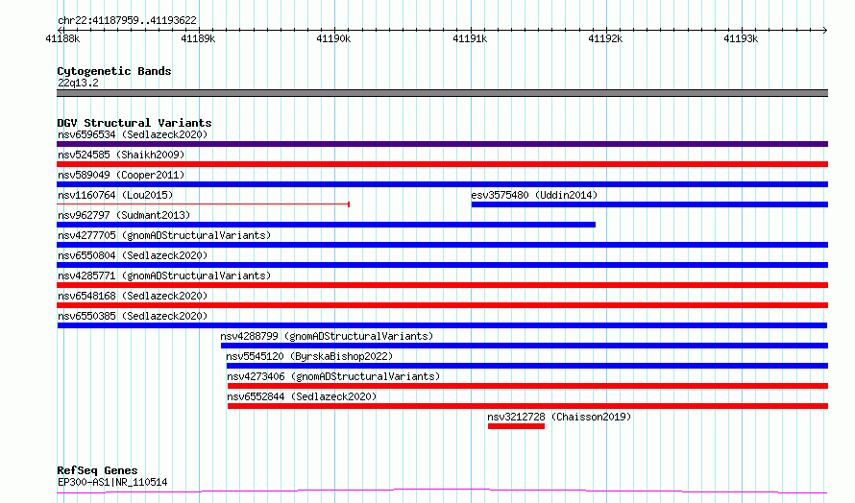855x503 pixels.
Task: Select the blue nsv4277705 variant bar
Action: (x=442, y=245)
